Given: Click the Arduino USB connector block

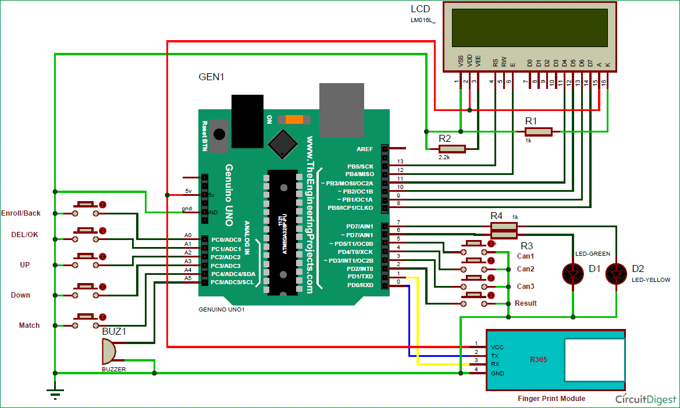Looking at the screenshot, I should (341, 110).
